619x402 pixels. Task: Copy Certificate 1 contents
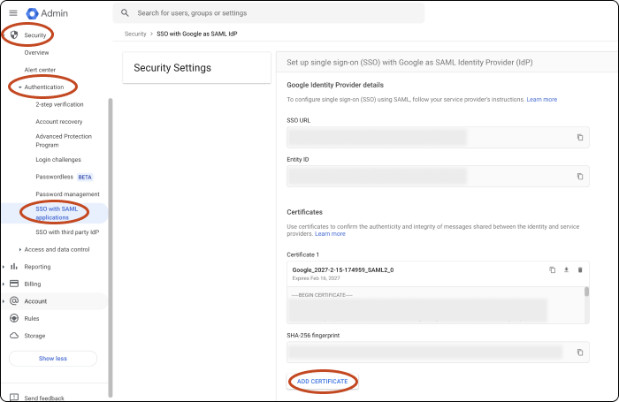[552, 269]
